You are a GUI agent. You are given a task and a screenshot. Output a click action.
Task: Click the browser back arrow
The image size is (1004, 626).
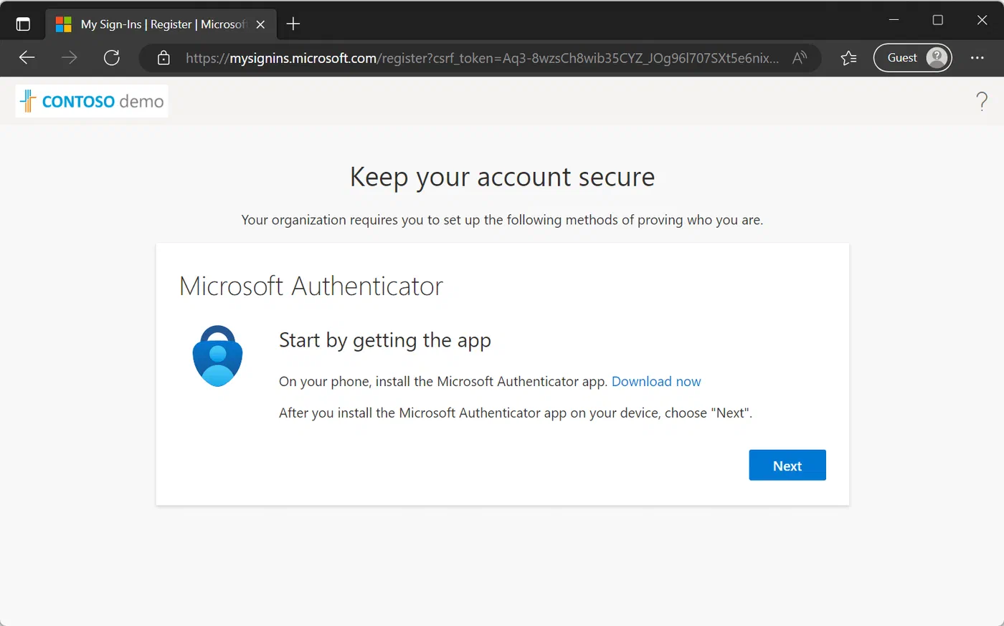[27, 58]
